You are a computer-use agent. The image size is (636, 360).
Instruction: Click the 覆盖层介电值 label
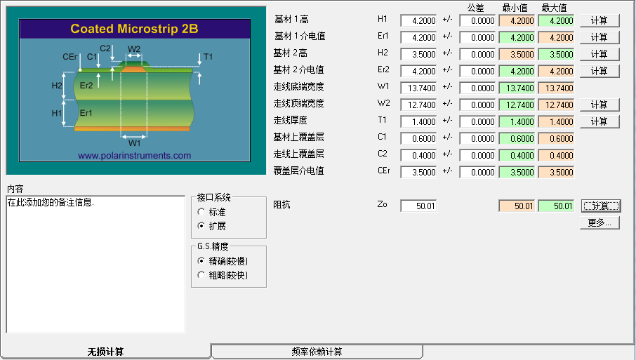coord(298,171)
